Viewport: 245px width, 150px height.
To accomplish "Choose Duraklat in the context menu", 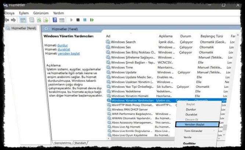I will click(x=191, y=114).
